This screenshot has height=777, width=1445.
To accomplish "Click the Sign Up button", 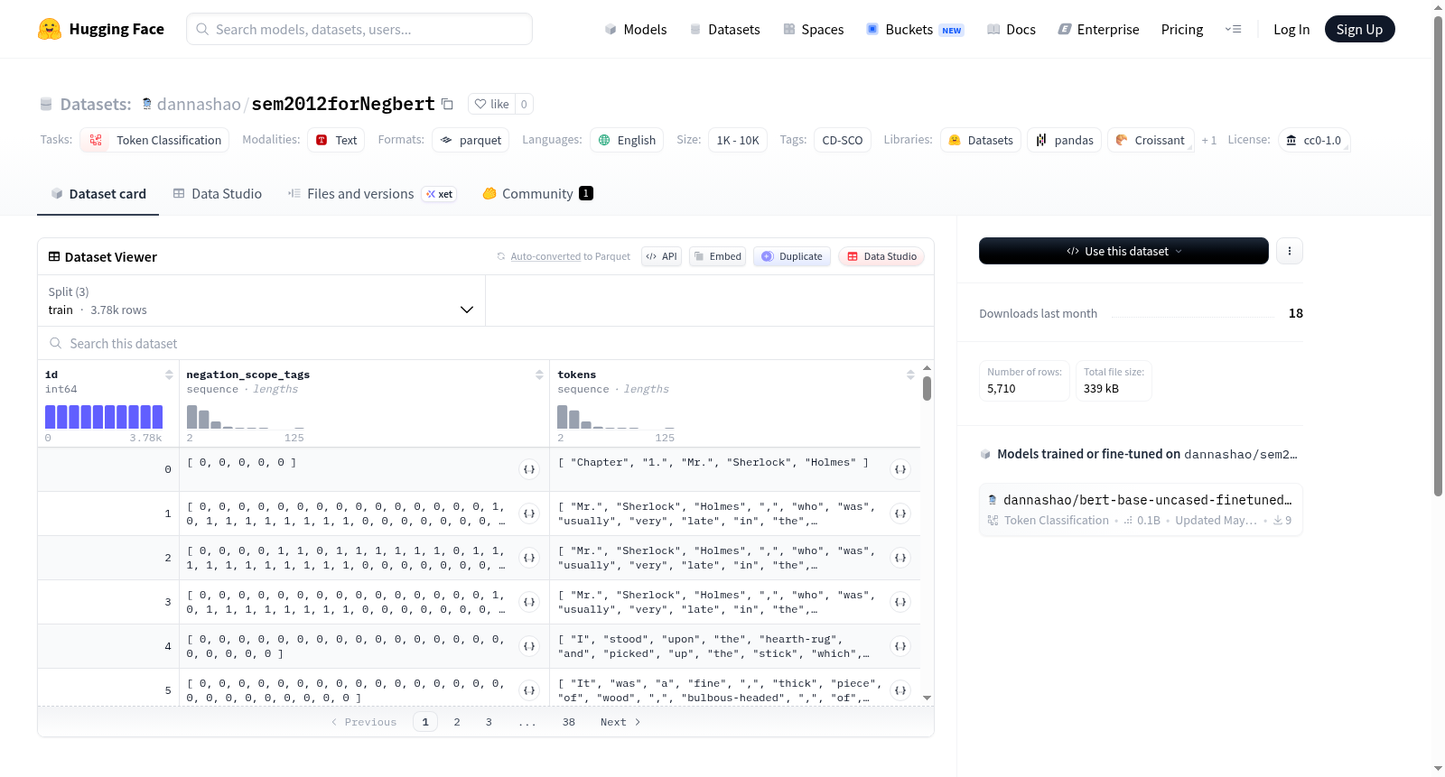I will [x=1359, y=29].
